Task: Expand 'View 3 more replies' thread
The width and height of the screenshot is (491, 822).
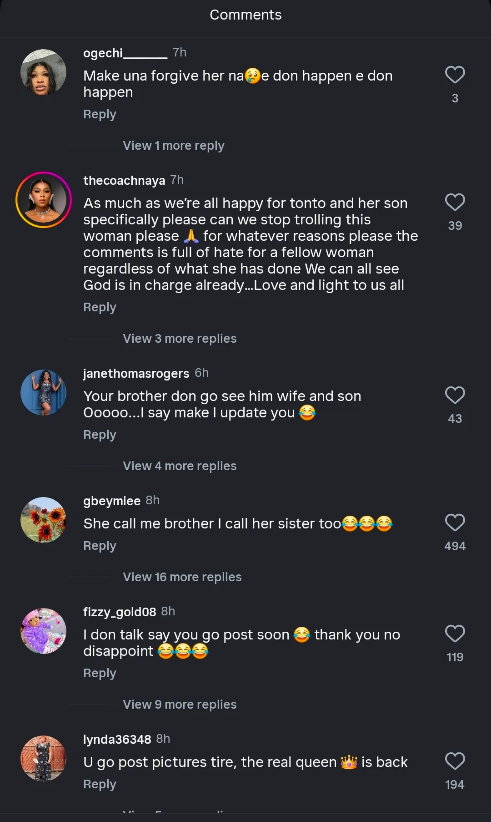Action: tap(180, 339)
